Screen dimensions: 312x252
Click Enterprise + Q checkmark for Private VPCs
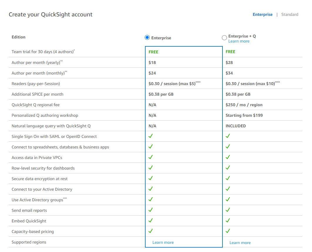coord(228,157)
